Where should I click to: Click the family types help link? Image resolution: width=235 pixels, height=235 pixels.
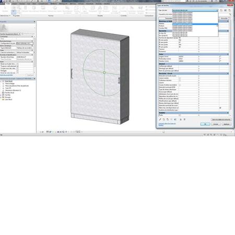167,124
